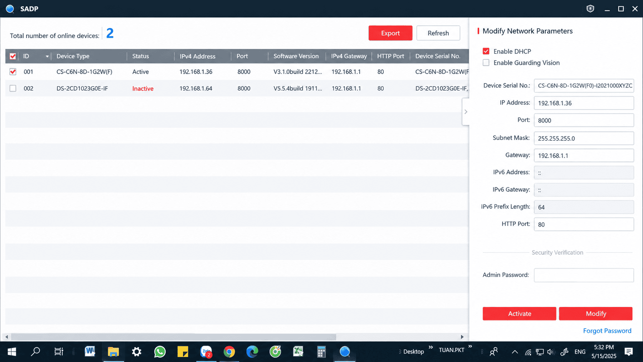Open taskbar Search magnifier
Screen dimensions: 643x362
(35, 351)
